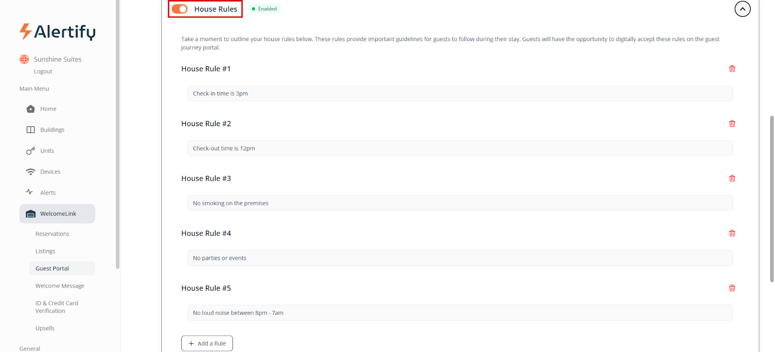
Task: Click the 'Check-in time is 3pm' field
Action: pyautogui.click(x=459, y=93)
